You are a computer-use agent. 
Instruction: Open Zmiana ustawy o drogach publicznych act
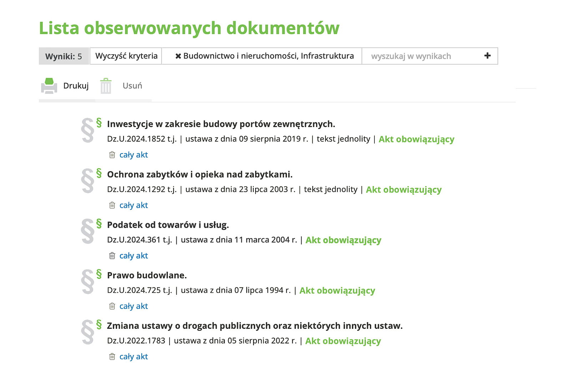click(x=255, y=326)
